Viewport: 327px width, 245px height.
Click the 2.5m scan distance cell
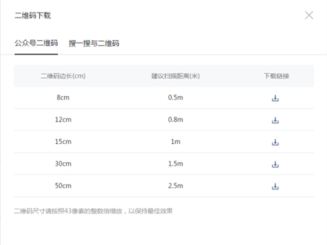(175, 186)
